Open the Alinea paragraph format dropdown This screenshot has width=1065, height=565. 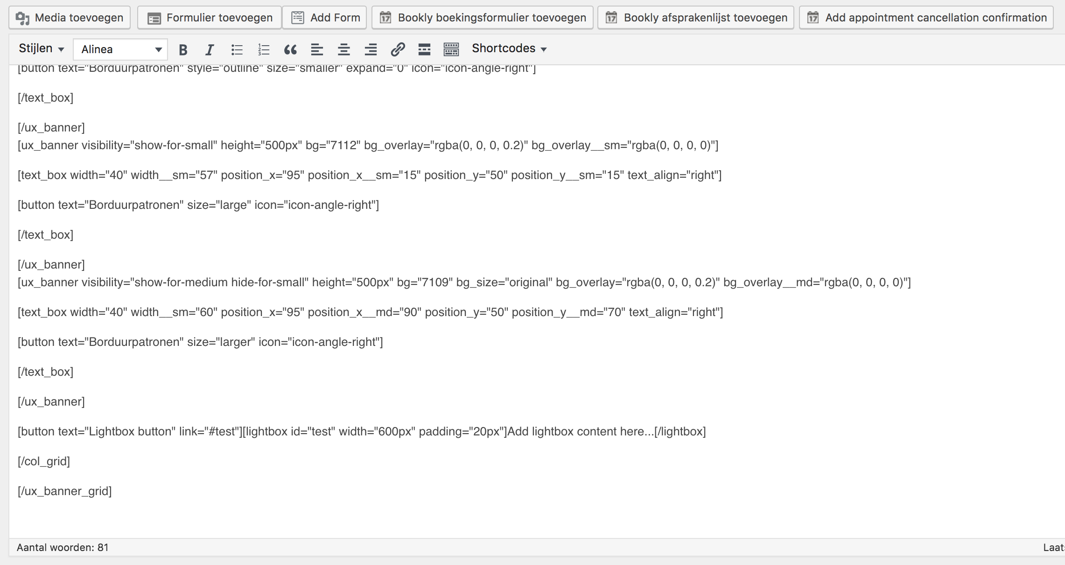[120, 49]
